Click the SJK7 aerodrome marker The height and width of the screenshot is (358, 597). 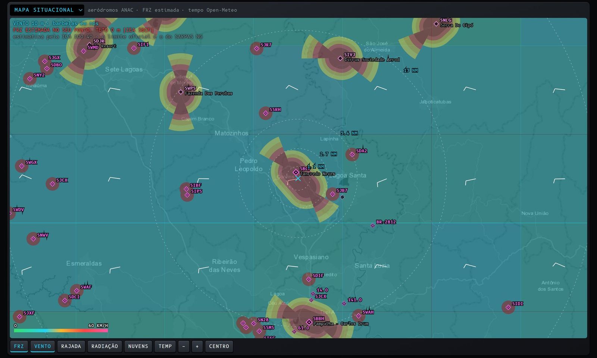(257, 48)
